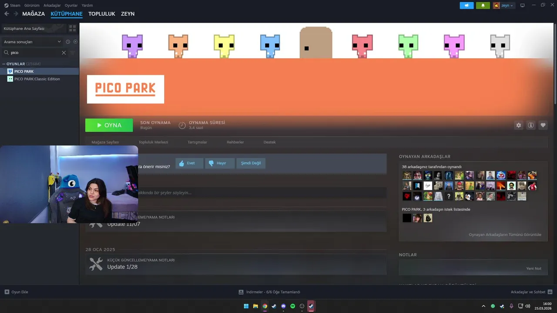Open Spotify from the taskbar
The image size is (557, 313).
point(292,306)
